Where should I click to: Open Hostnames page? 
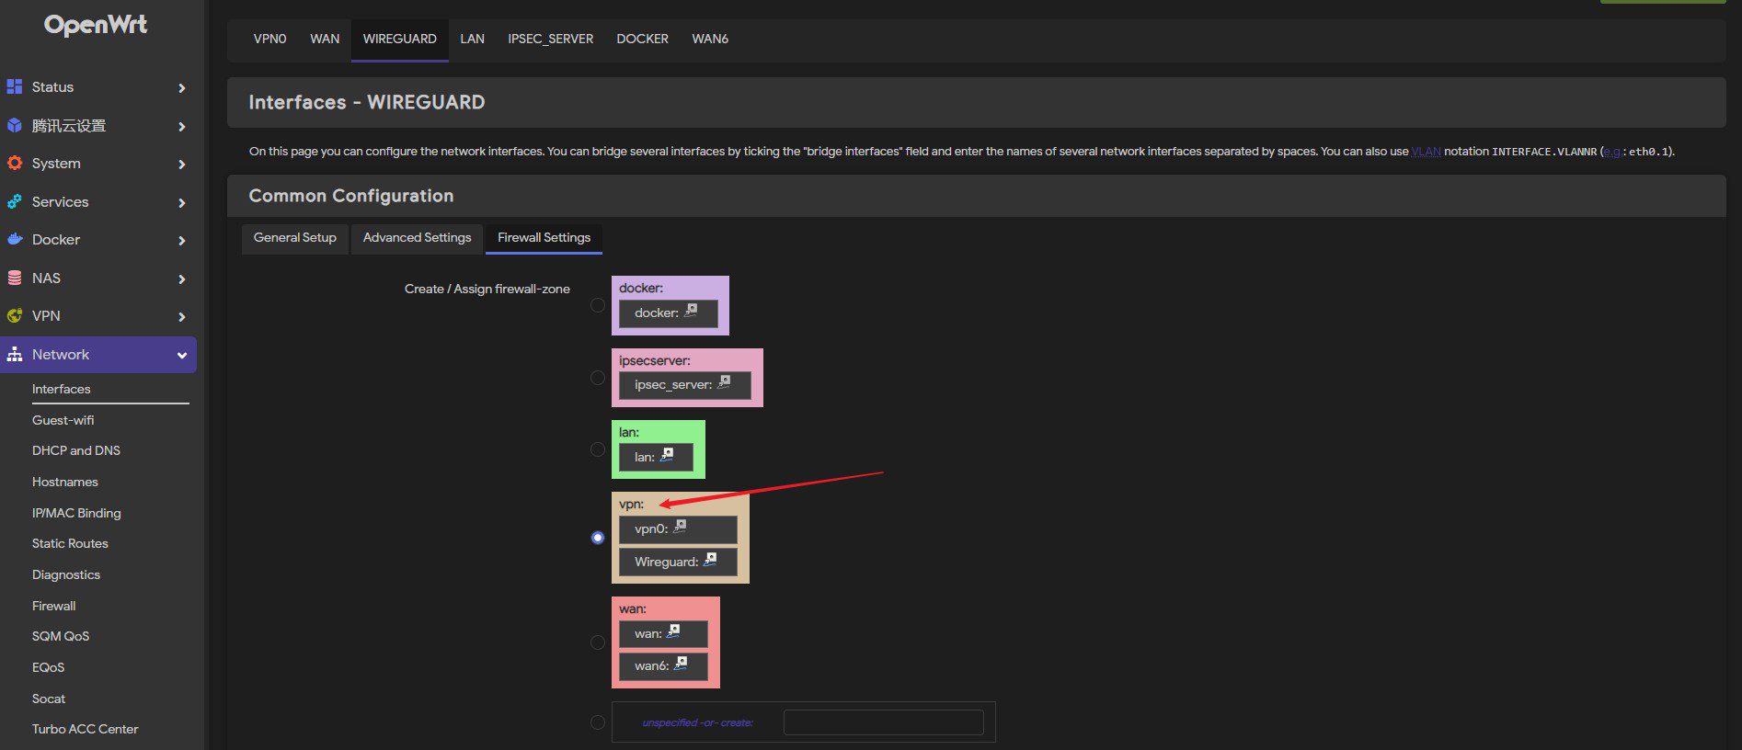point(65,482)
